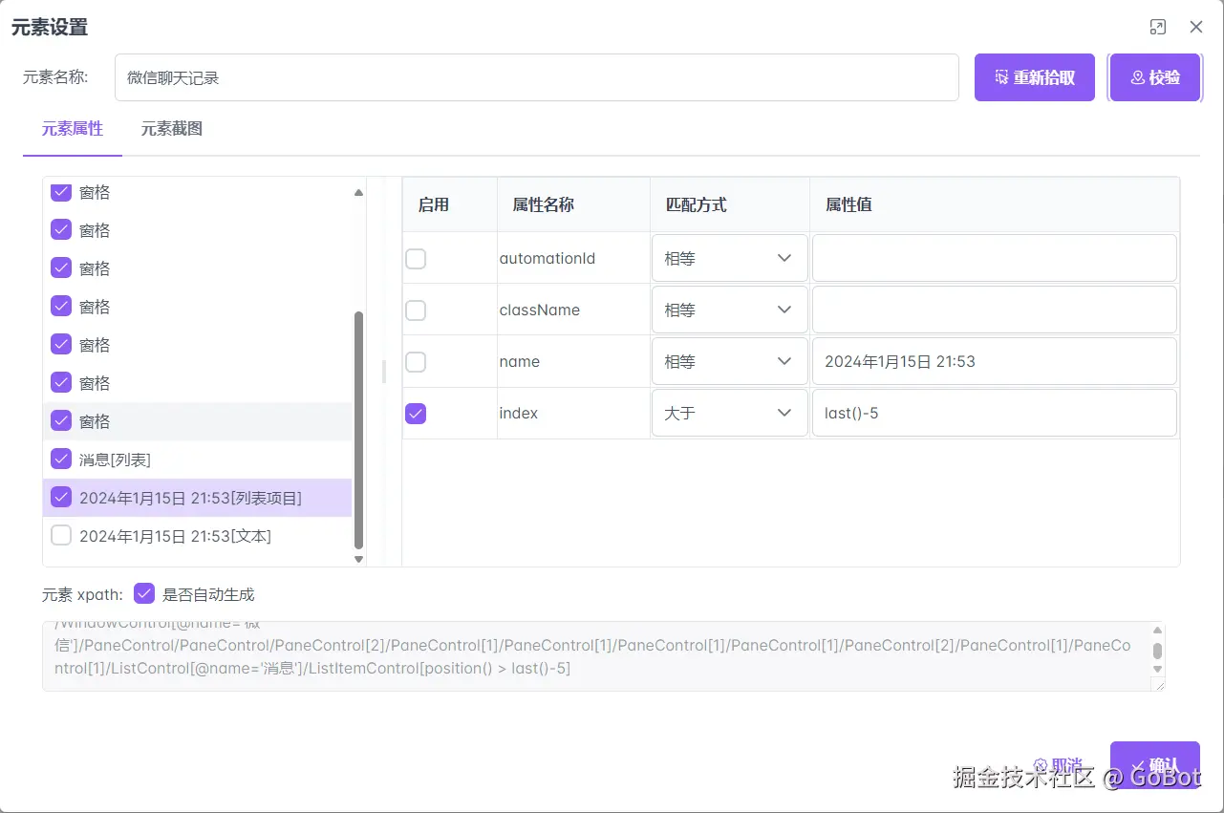Screen dimensions: 1224x813
Task: Open the dialog pop-out window icon
Action: (x=1158, y=27)
